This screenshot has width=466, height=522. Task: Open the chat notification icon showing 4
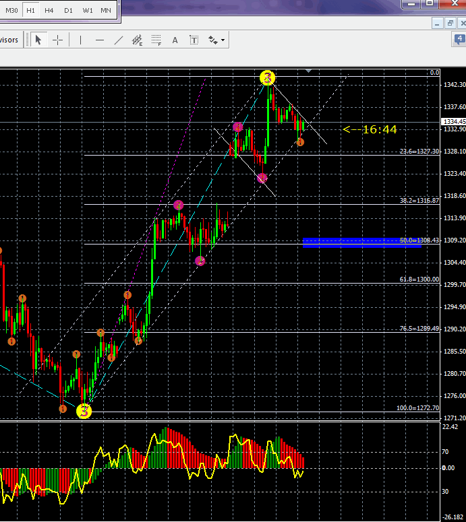pos(460,39)
